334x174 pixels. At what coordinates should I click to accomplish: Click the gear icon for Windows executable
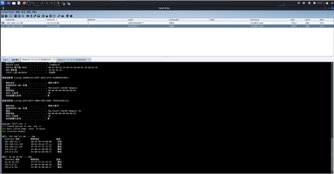[x=43, y=16]
